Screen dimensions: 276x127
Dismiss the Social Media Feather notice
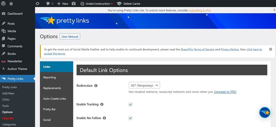[270, 49]
